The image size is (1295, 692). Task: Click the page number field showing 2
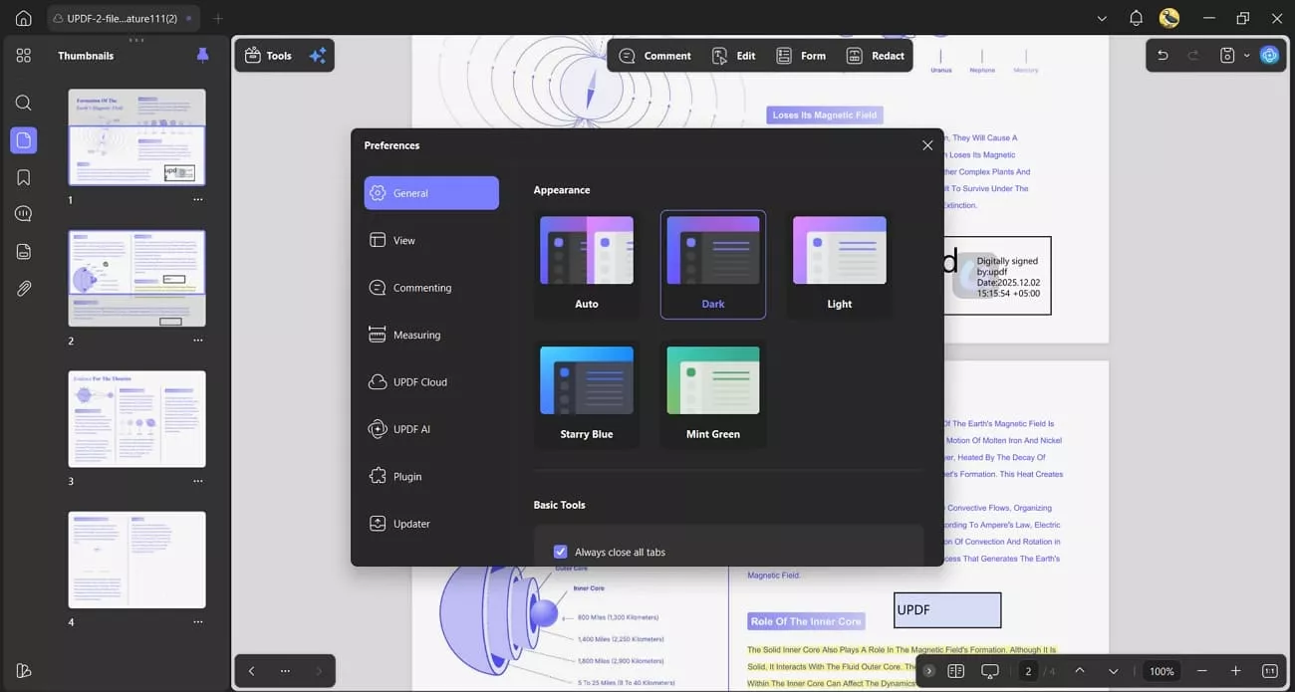click(x=1028, y=671)
